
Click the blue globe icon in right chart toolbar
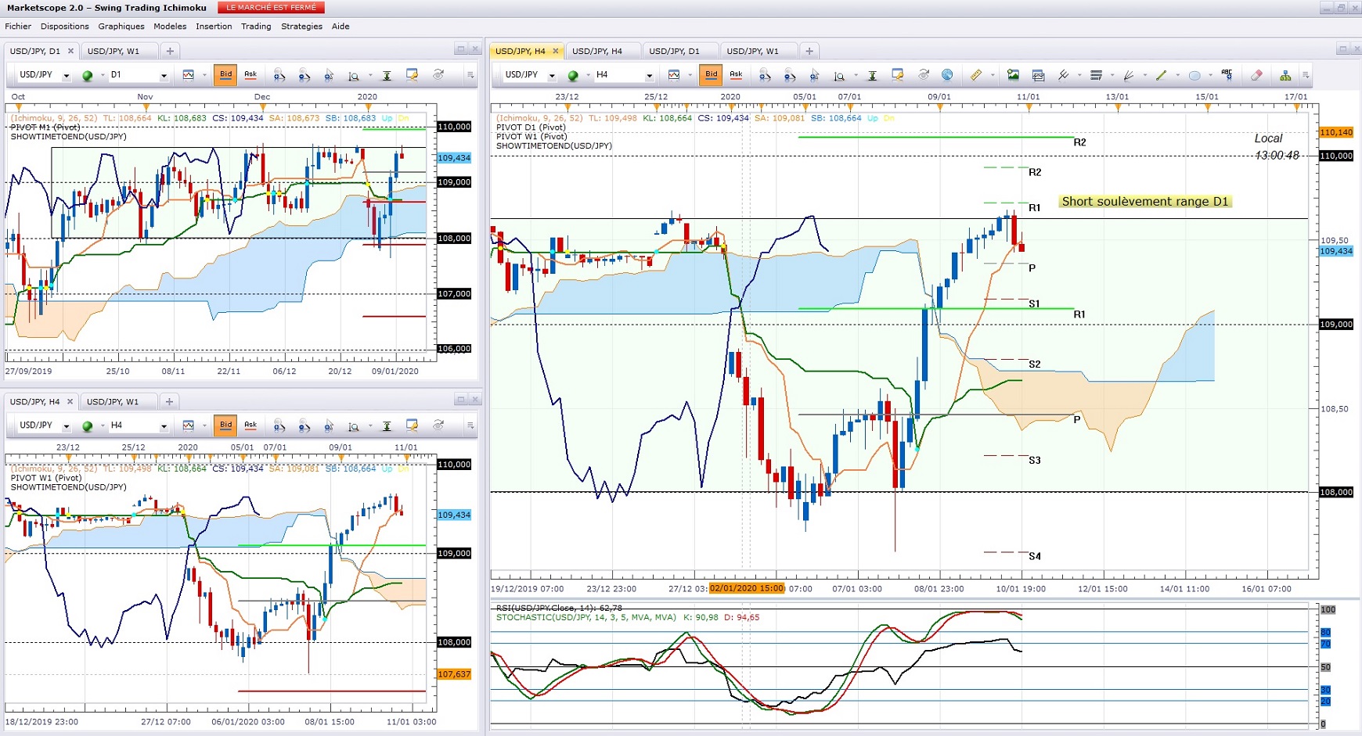coord(947,75)
